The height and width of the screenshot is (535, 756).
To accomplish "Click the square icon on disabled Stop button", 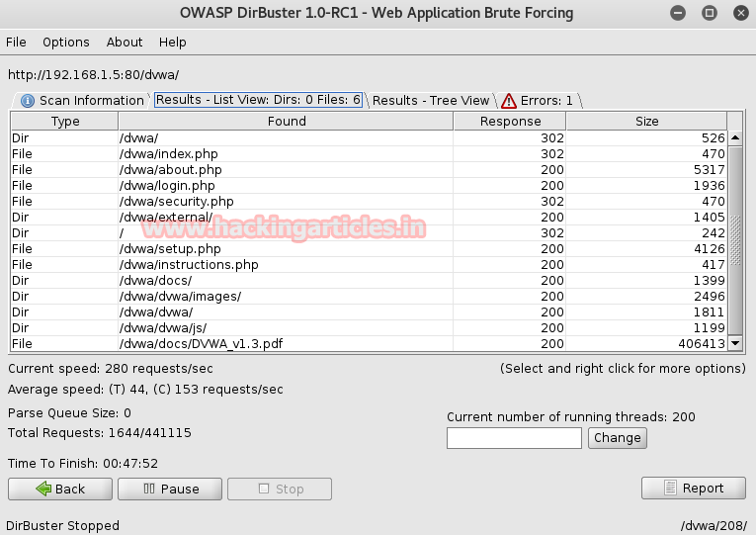I will tap(264, 489).
